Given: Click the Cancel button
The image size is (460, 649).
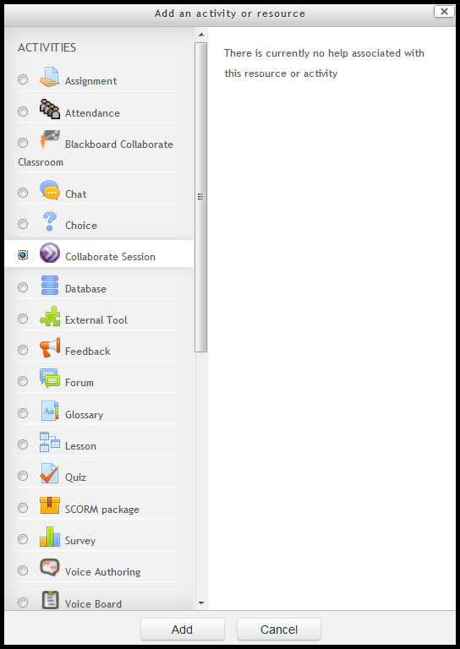Looking at the screenshot, I should 279,629.
